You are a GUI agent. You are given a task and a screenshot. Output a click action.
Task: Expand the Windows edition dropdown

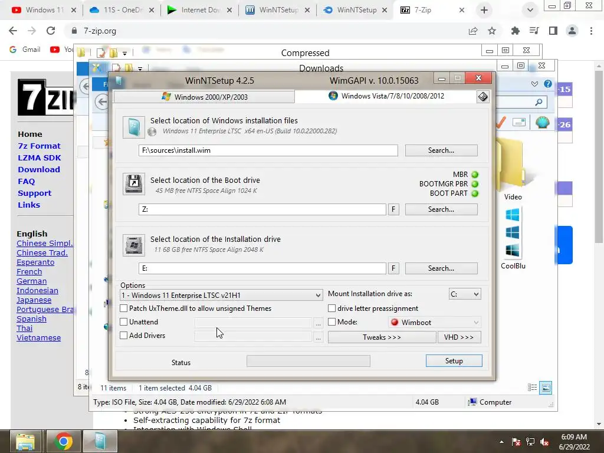click(222, 296)
